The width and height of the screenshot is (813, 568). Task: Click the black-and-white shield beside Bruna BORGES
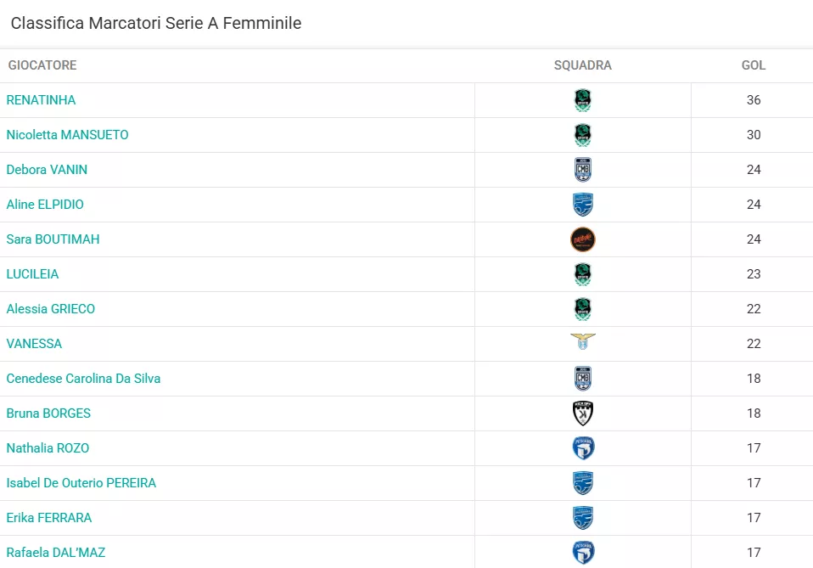583,413
